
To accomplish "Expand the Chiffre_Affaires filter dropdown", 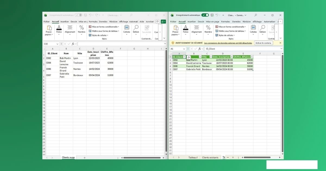I will pyautogui.click(x=252, y=57).
